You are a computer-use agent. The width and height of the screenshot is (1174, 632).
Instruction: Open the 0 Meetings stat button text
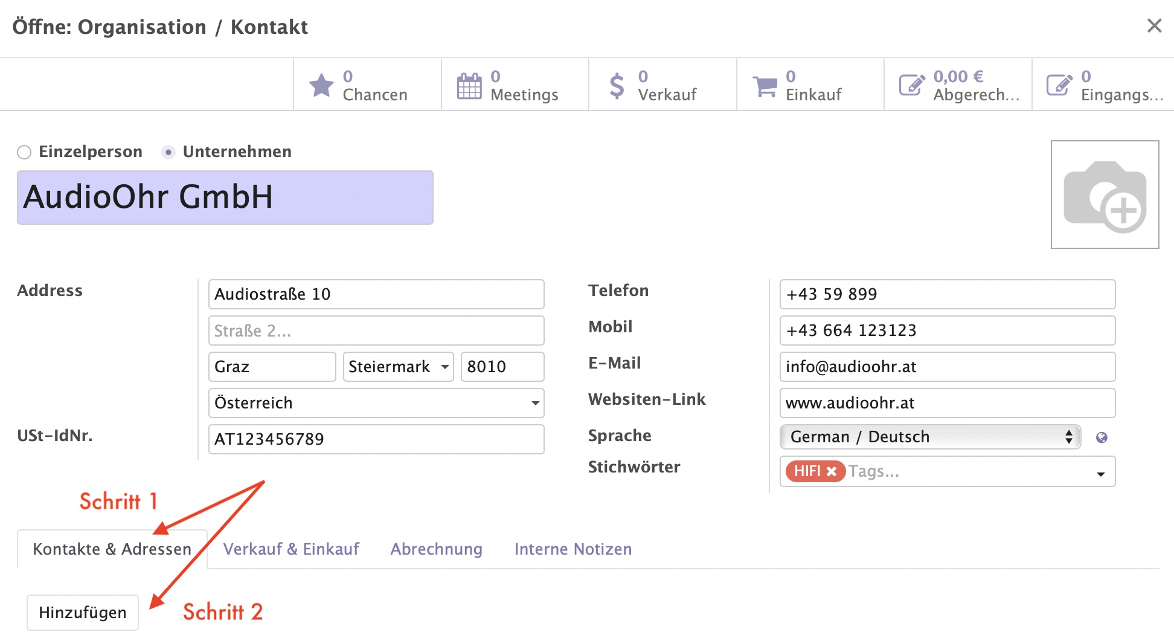524,85
